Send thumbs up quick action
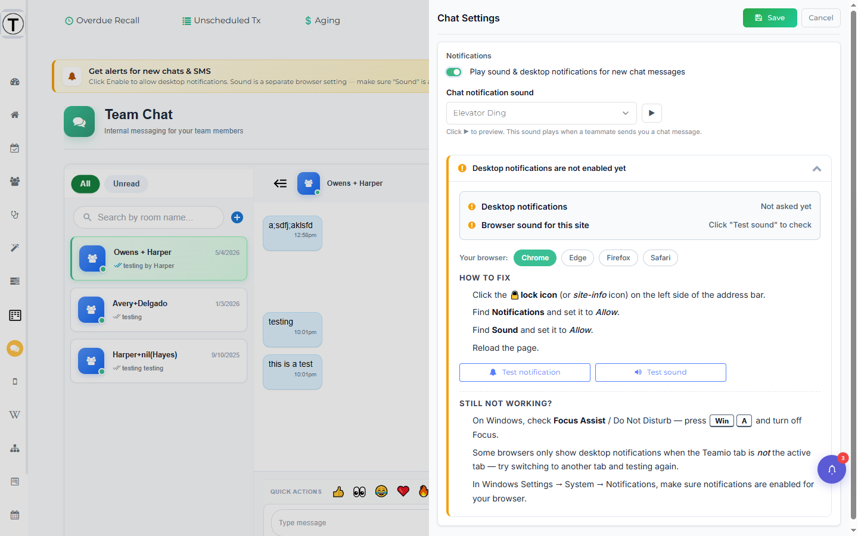The height and width of the screenshot is (536, 858). pyautogui.click(x=338, y=491)
